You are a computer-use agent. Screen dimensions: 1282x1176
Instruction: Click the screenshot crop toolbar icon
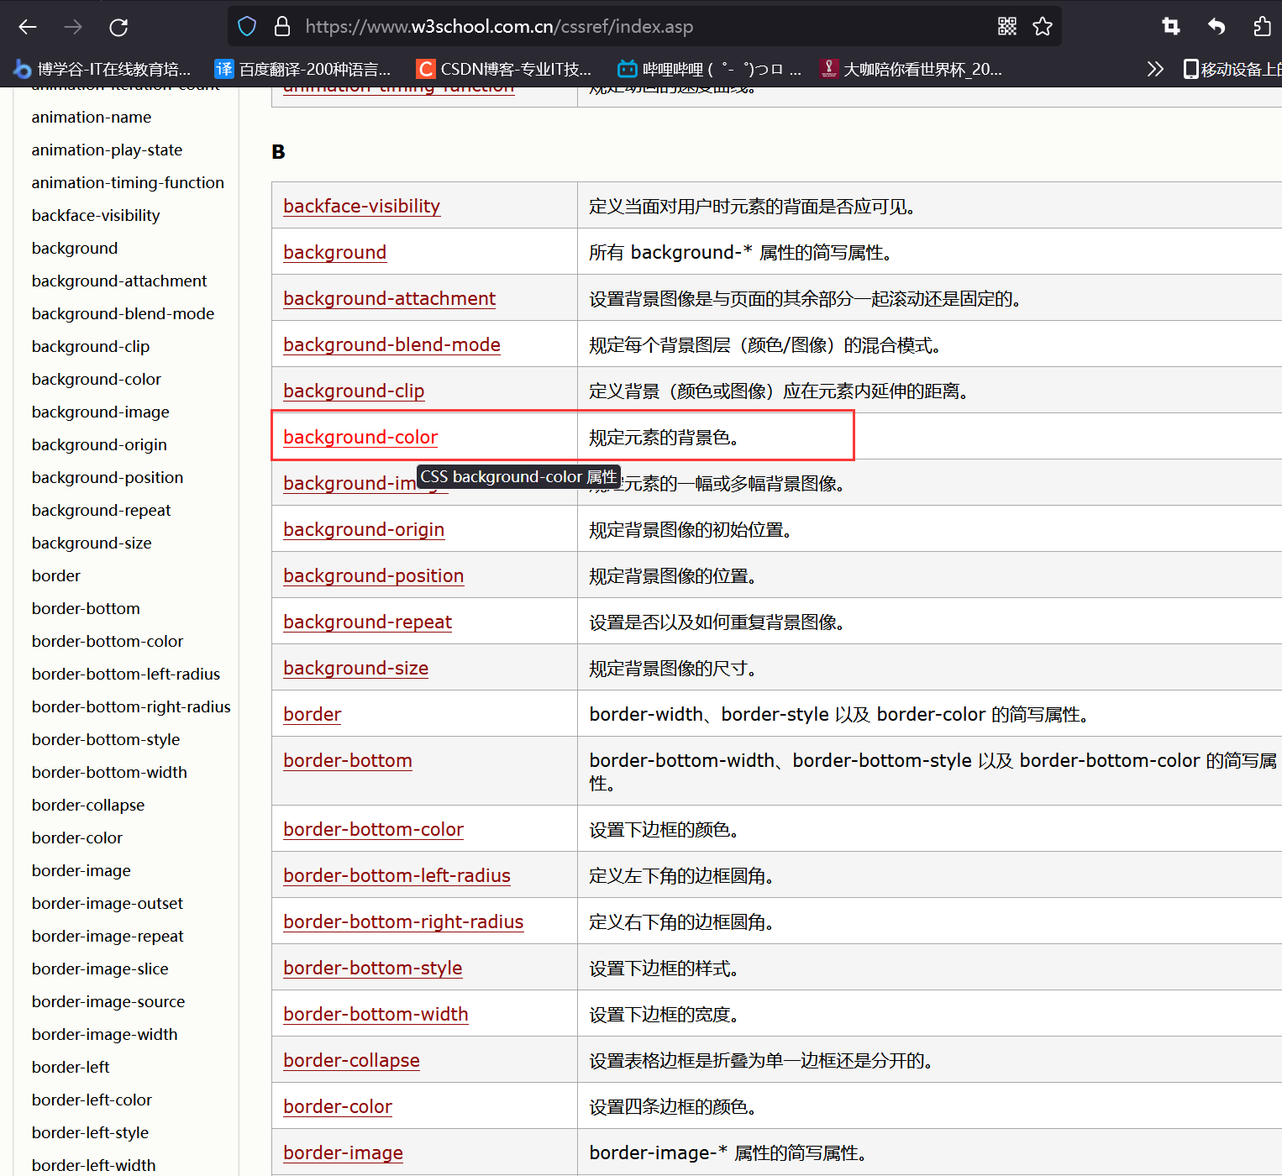(x=1171, y=27)
